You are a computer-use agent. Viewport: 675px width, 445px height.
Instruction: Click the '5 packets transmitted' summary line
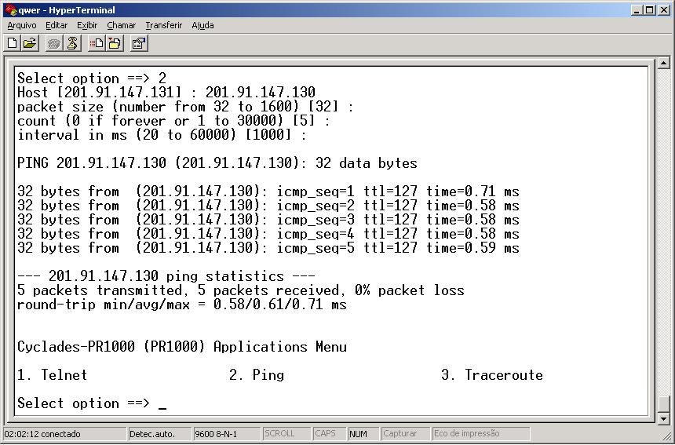pyautogui.click(x=241, y=290)
